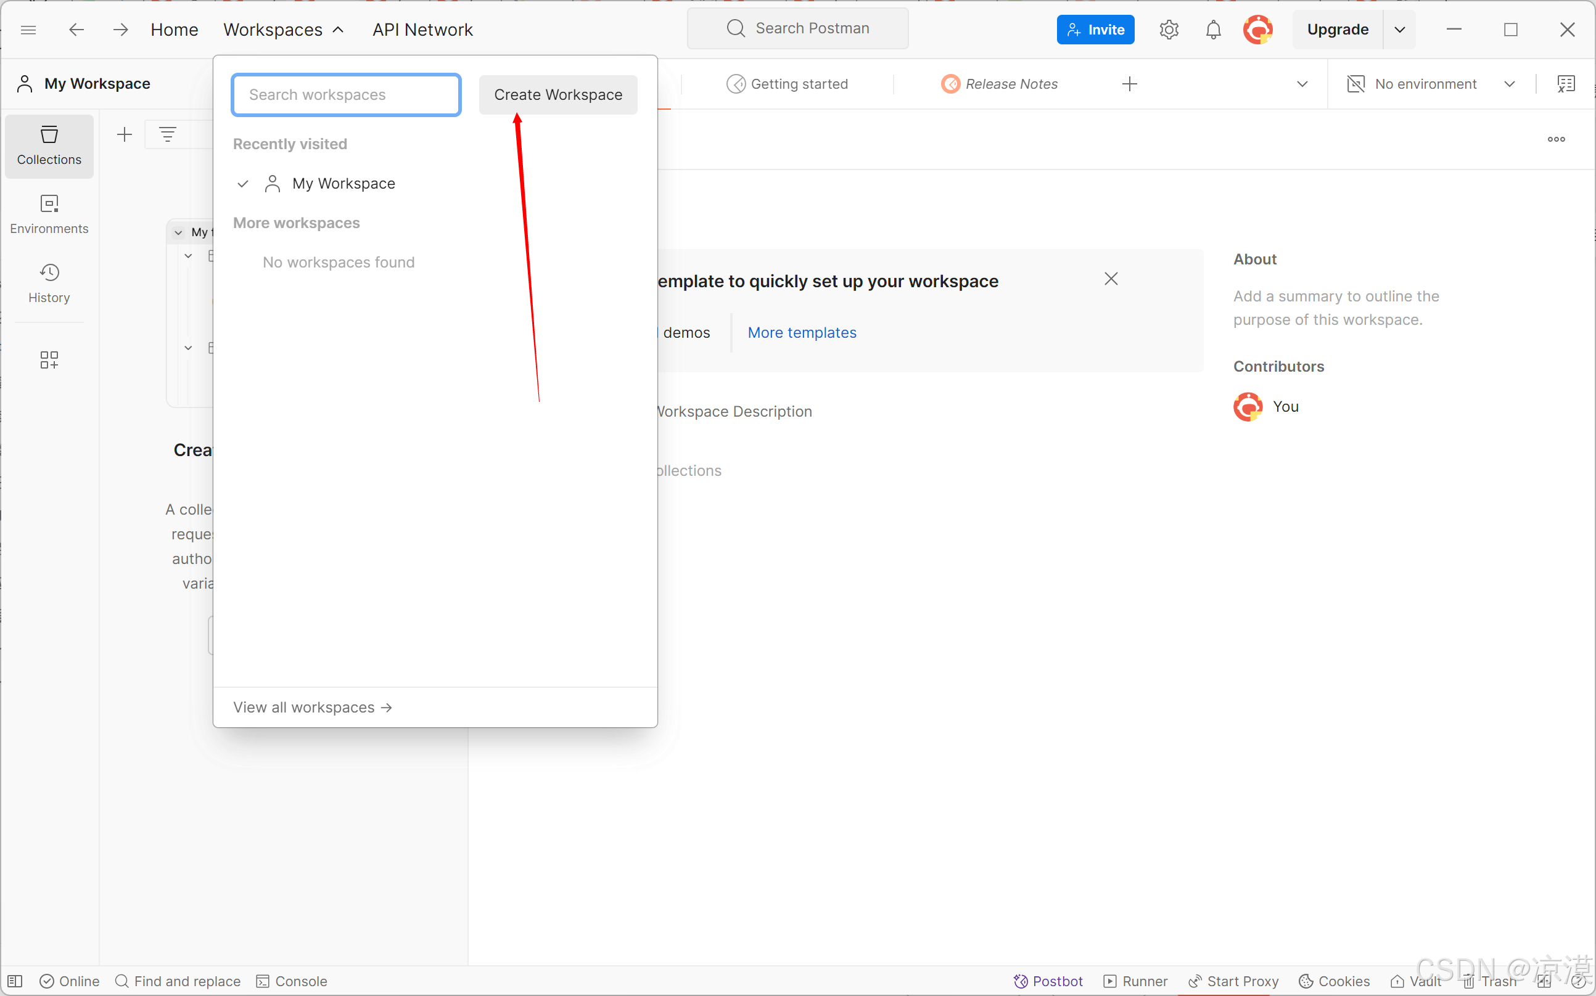Screen dimensions: 1596x996
Task: Toggle the sidebar icon in the status bar
Action: (x=15, y=981)
